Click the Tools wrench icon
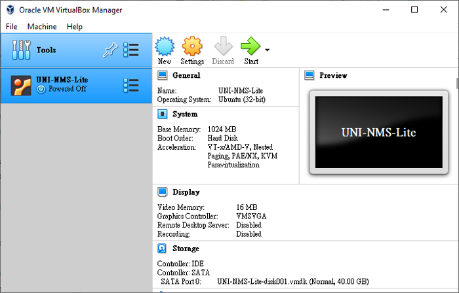The height and width of the screenshot is (293, 459). tap(21, 50)
